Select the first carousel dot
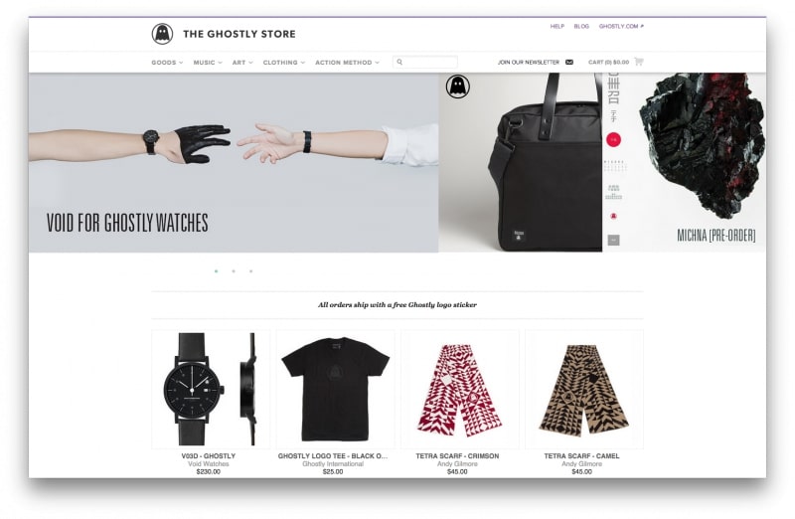This screenshot has height=519, width=795. [217, 271]
